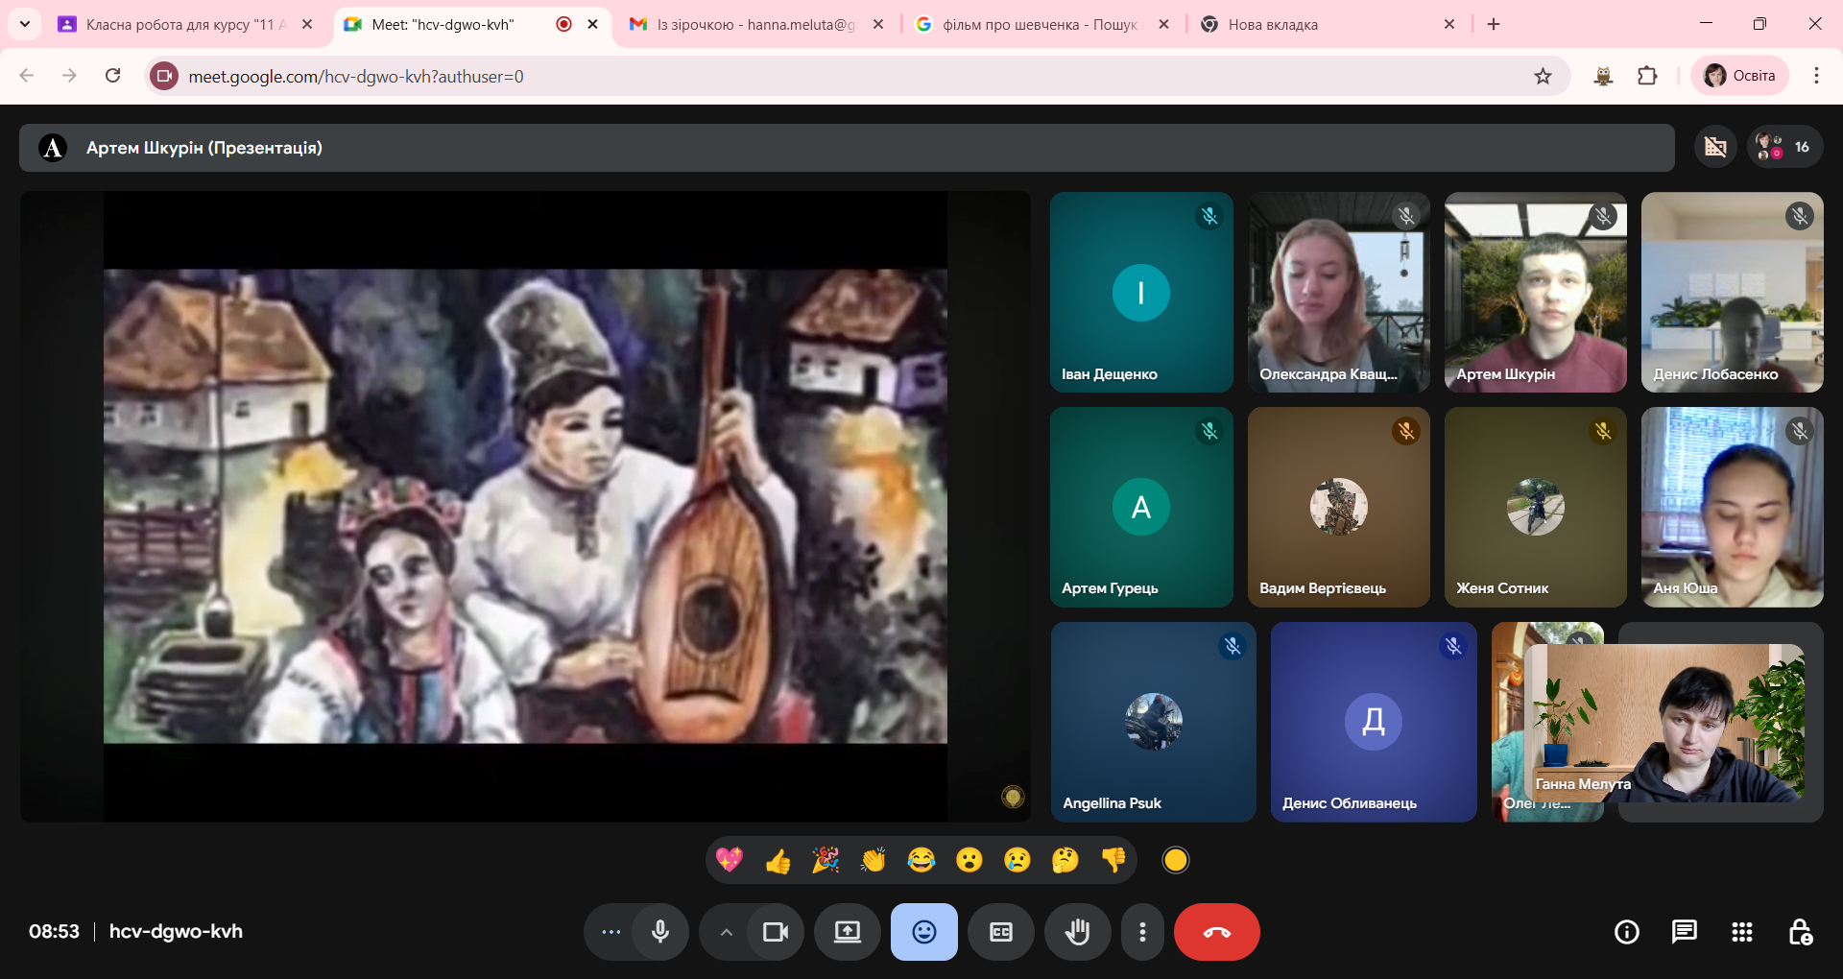The width and height of the screenshot is (1843, 979).
Task: Switch to the Gmail Із зірочкою tab
Action: 756,24
